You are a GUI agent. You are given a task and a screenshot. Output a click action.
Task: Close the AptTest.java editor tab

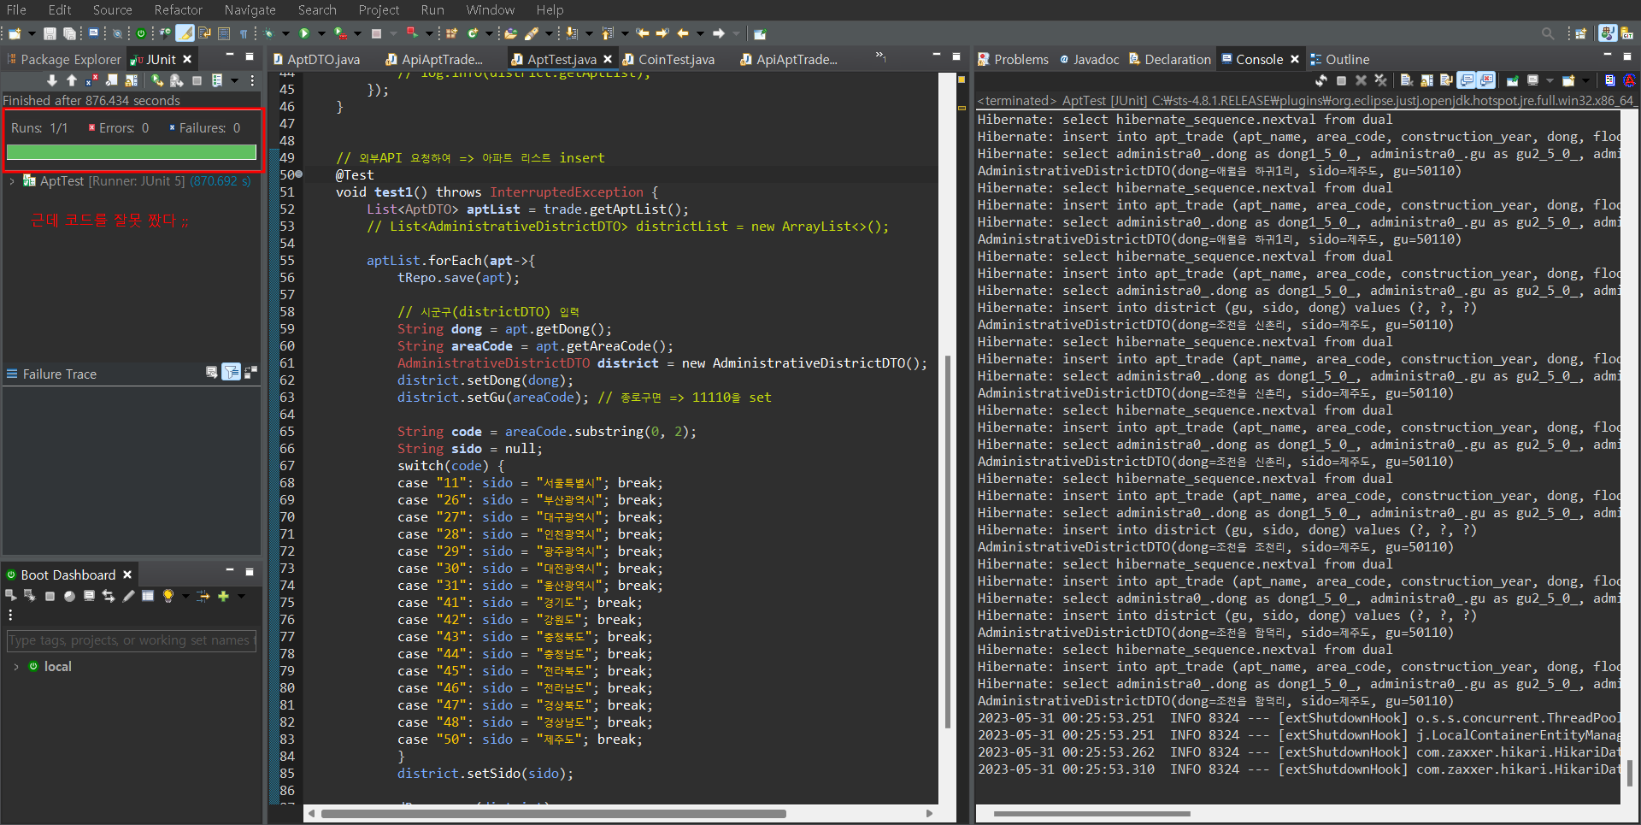[x=608, y=59]
